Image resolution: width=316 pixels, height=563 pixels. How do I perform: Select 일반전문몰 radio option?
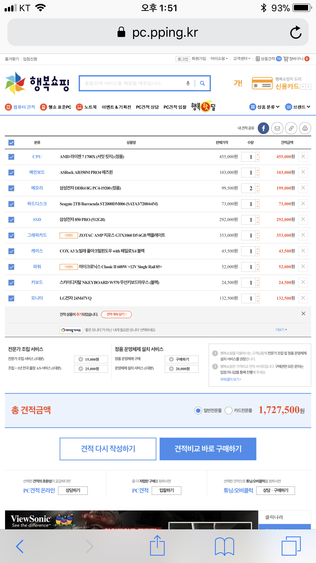(198, 411)
